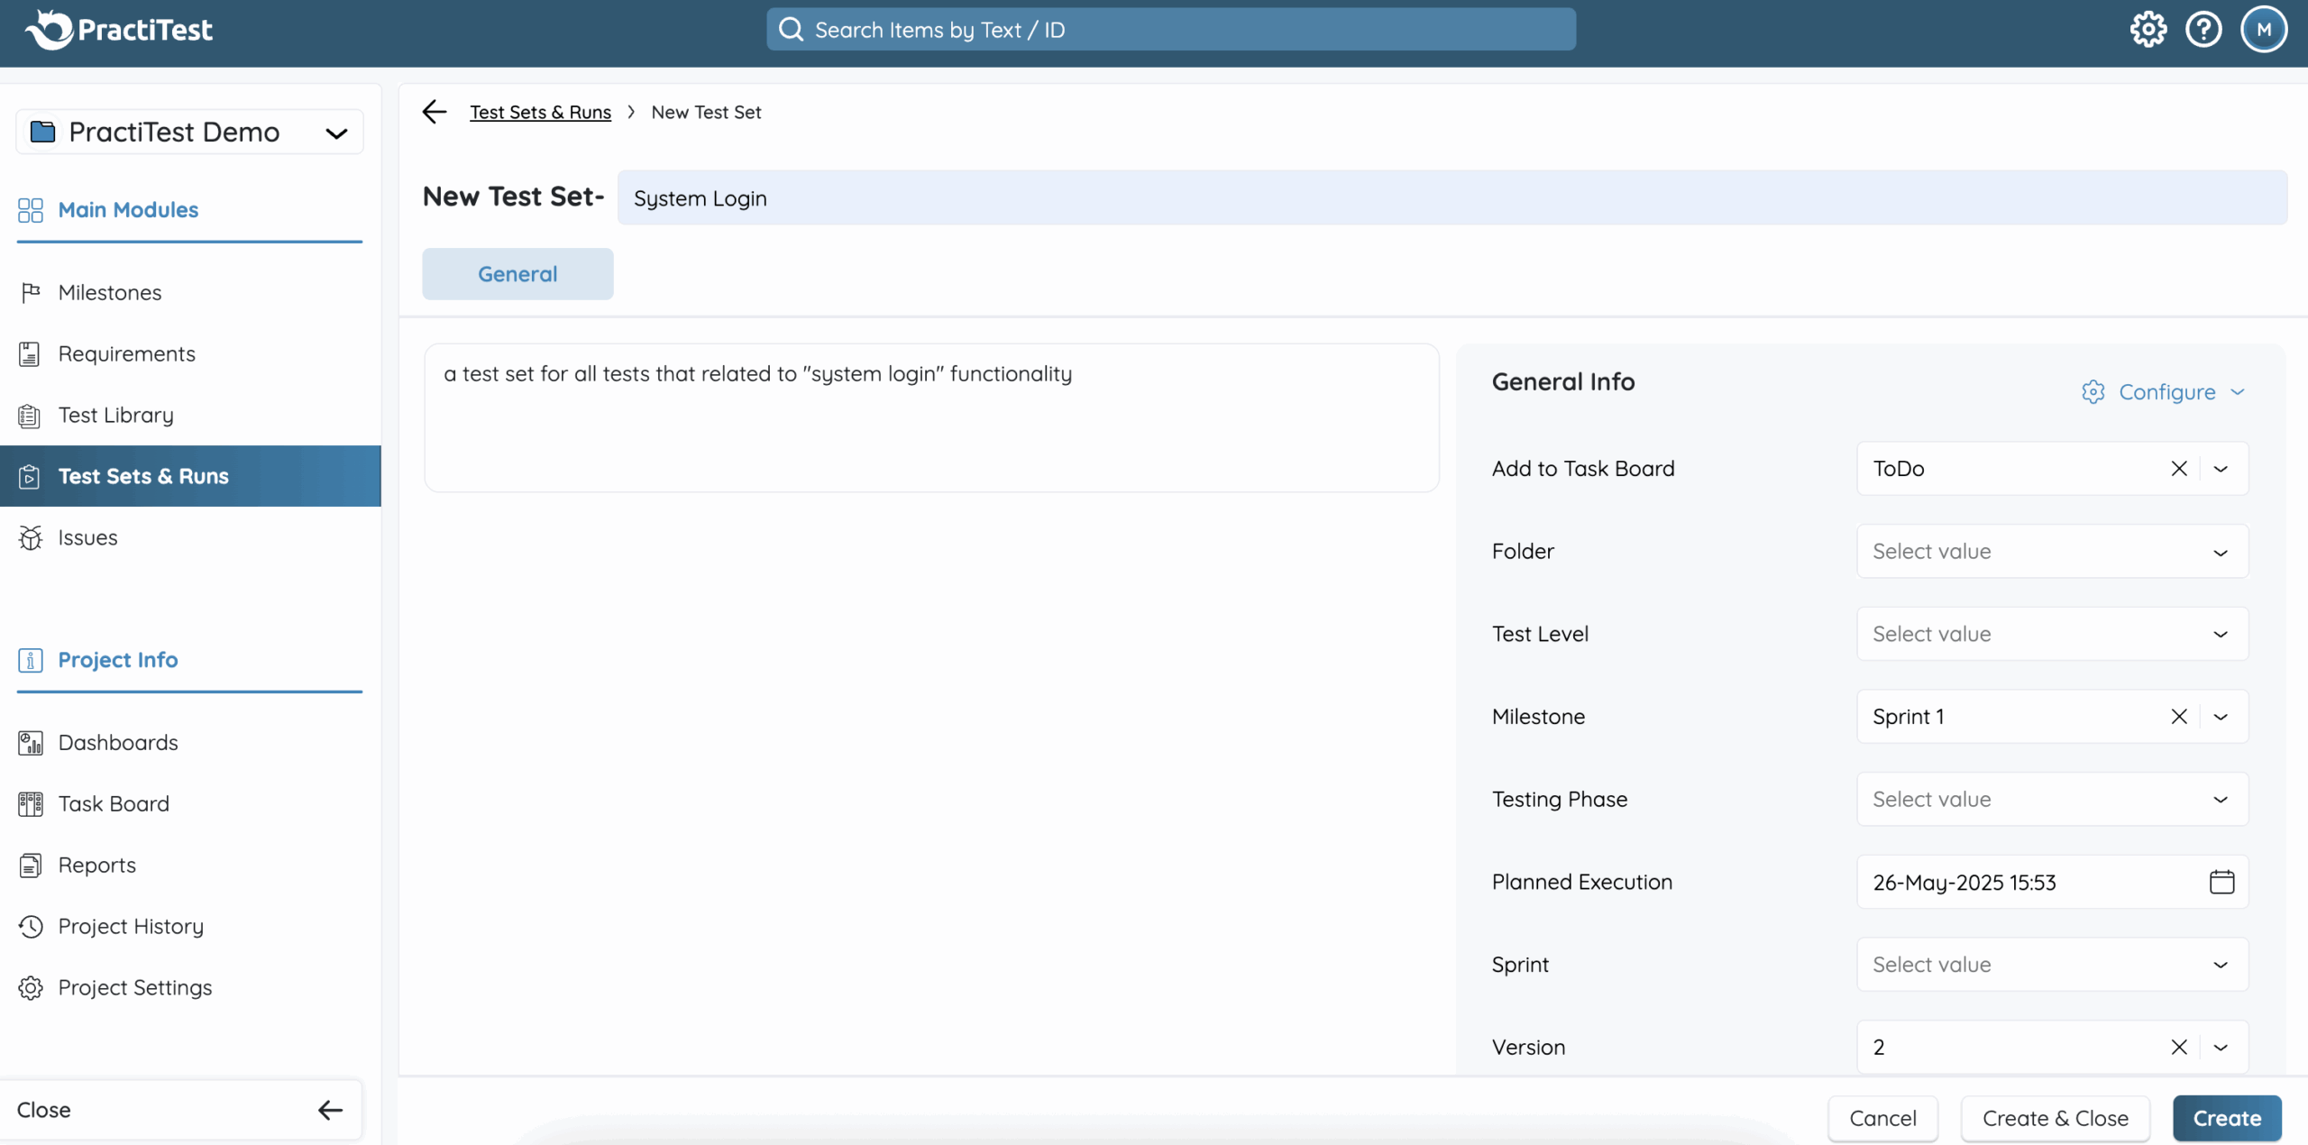Click the Project Settings gear icon
The width and height of the screenshot is (2308, 1145).
31,988
